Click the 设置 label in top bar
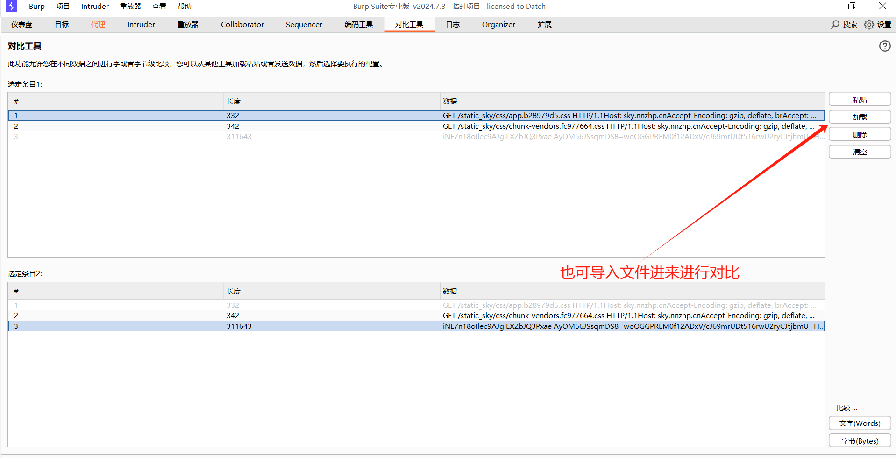The height and width of the screenshot is (458, 896). point(884,25)
